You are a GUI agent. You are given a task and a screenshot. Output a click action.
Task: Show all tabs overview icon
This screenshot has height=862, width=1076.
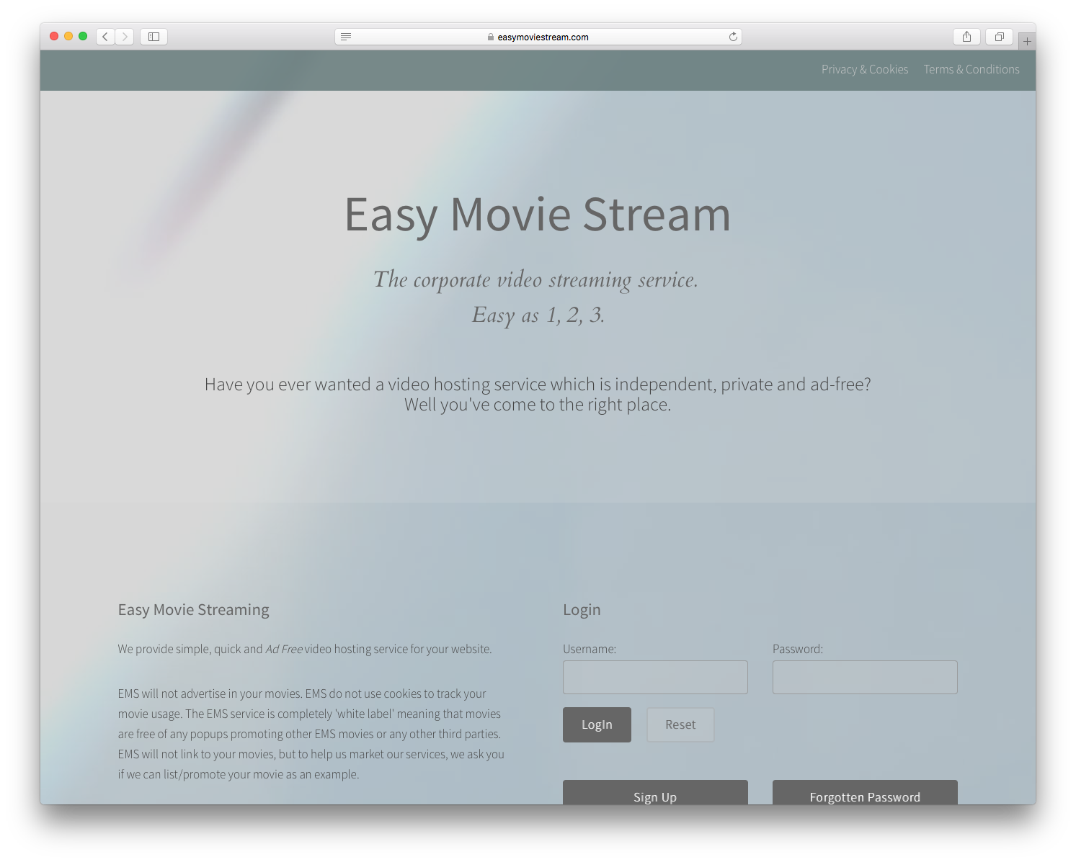coord(999,37)
